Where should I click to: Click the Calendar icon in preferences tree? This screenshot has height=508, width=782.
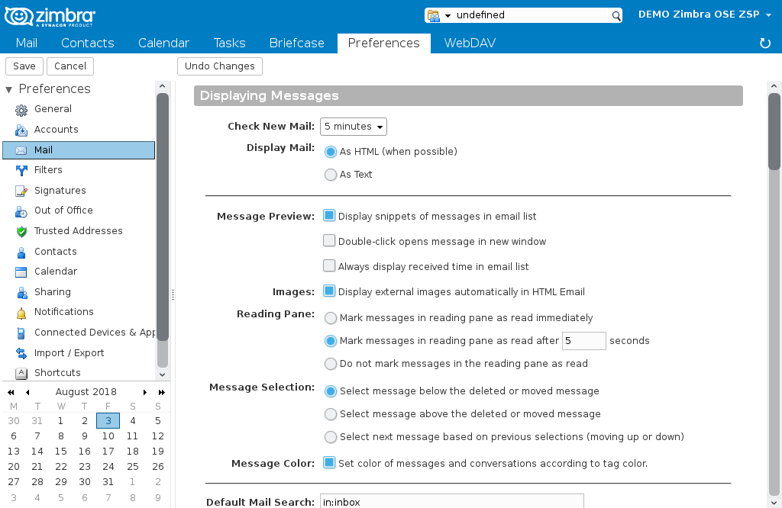21,272
